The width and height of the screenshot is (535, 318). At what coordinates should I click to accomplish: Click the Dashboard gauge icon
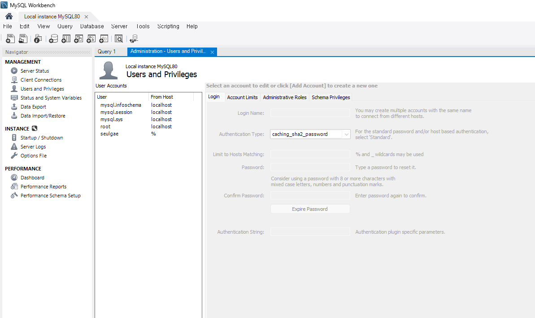[14, 178]
